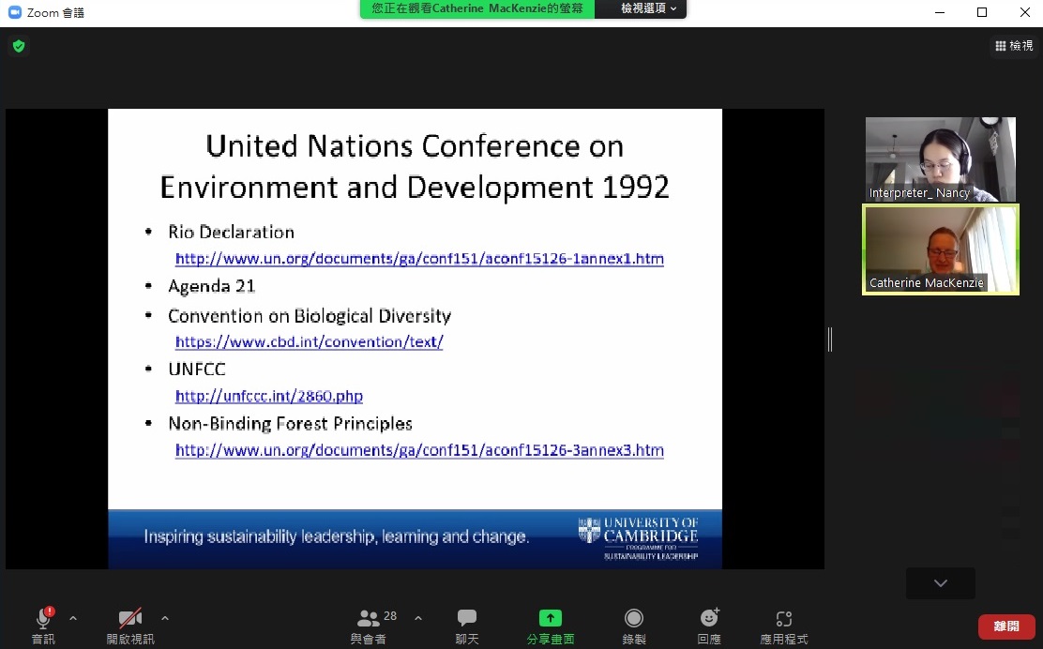Turn on the camera video
Screen dimensions: 1043x649
tap(129, 618)
